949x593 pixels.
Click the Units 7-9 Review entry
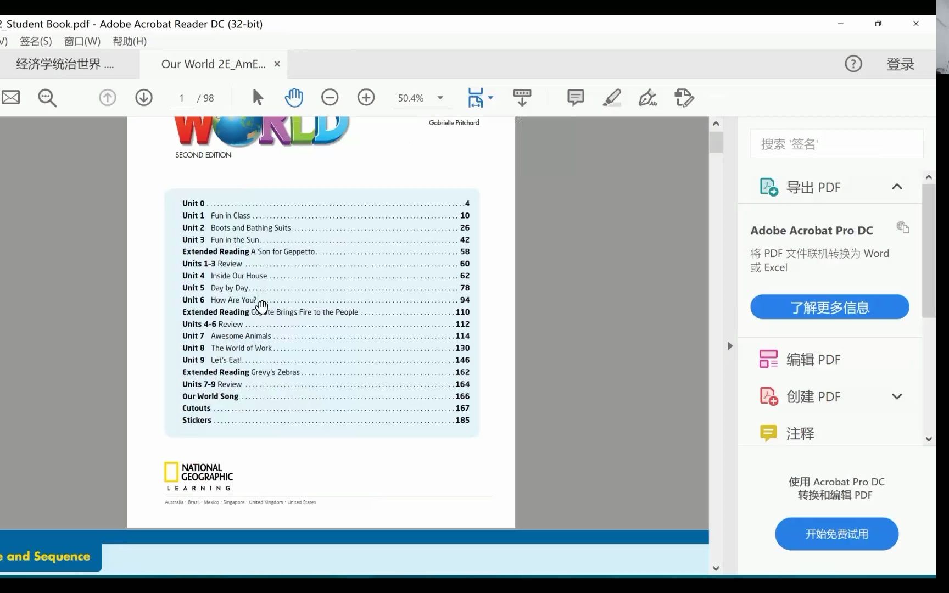pos(326,384)
